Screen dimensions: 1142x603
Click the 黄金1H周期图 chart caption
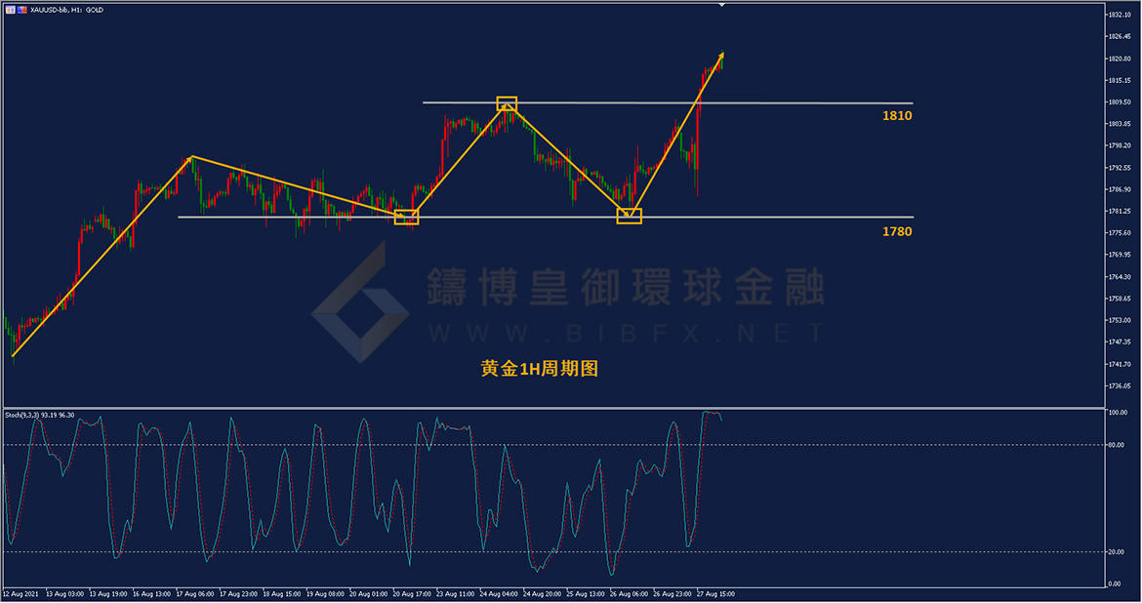coord(538,369)
